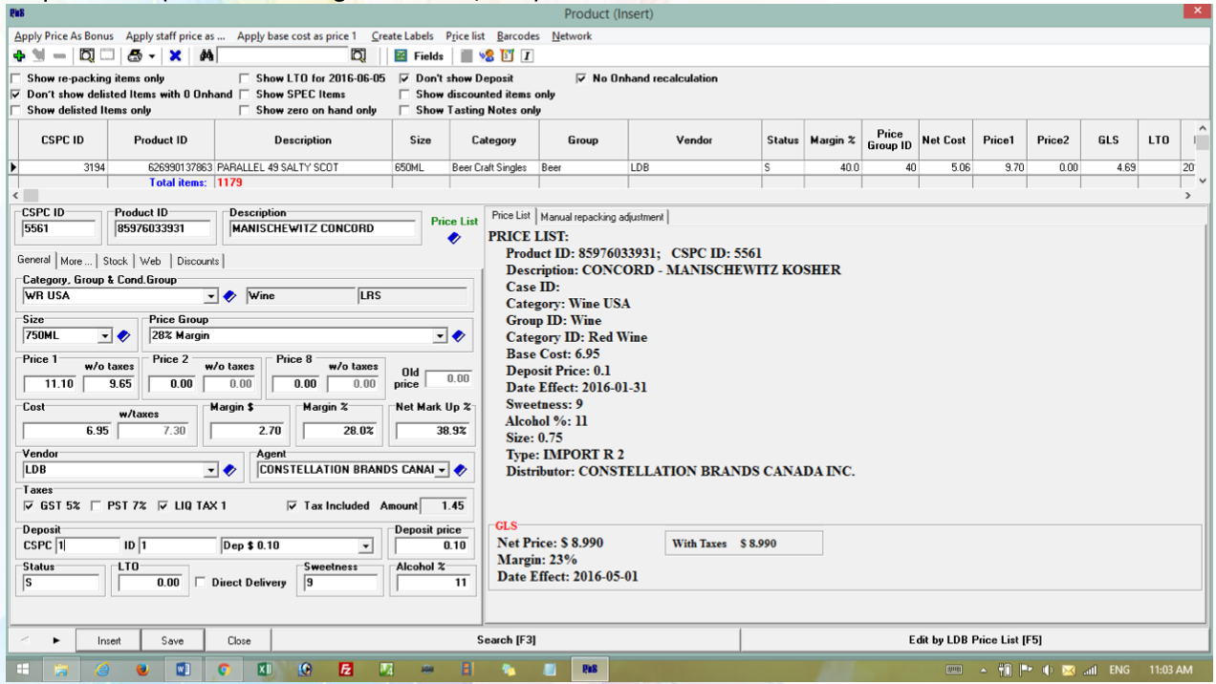The width and height of the screenshot is (1216, 684).
Task: Click the Fields button in toolbar
Action: point(419,56)
